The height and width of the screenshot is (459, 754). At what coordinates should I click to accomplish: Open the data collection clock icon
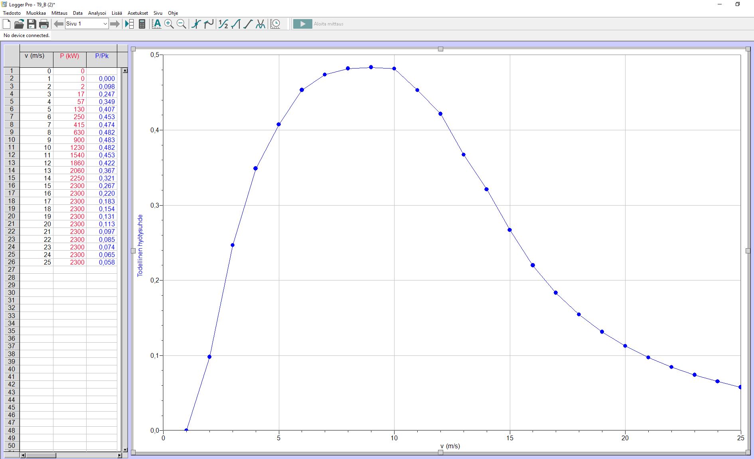point(275,24)
